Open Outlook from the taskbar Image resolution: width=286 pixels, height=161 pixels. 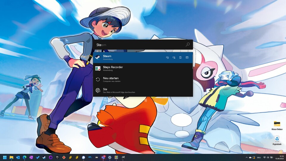click(18, 157)
